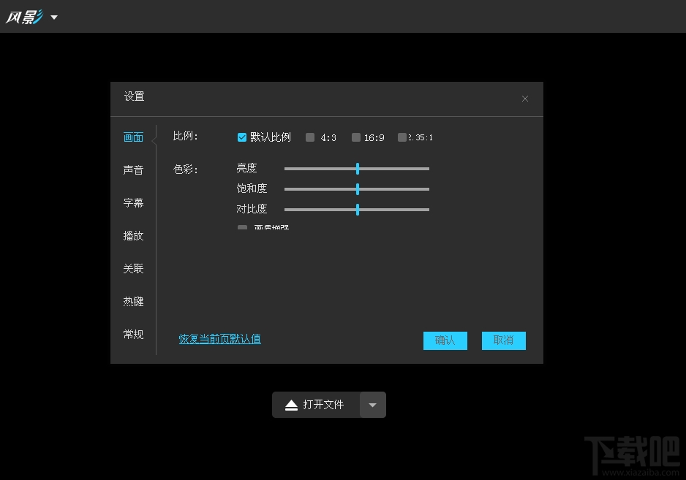Open the 常规 settings page
Viewport: 686px width, 480px height.
[133, 334]
